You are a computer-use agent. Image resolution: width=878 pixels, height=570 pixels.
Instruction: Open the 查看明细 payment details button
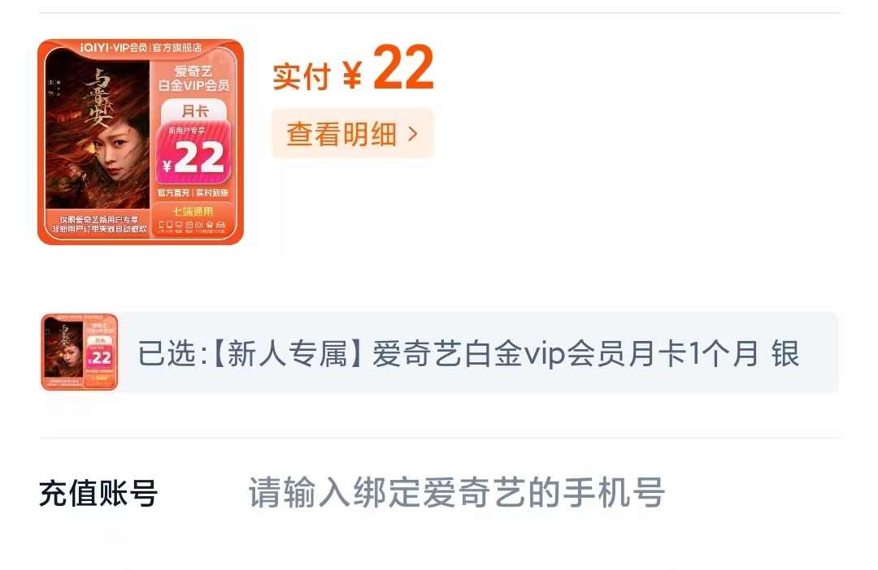352,134
